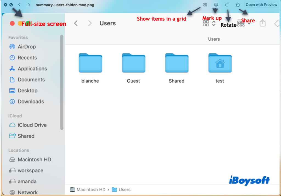Image resolution: width=281 pixels, height=196 pixels.
Task: Open the blanche folder
Action: click(x=90, y=63)
